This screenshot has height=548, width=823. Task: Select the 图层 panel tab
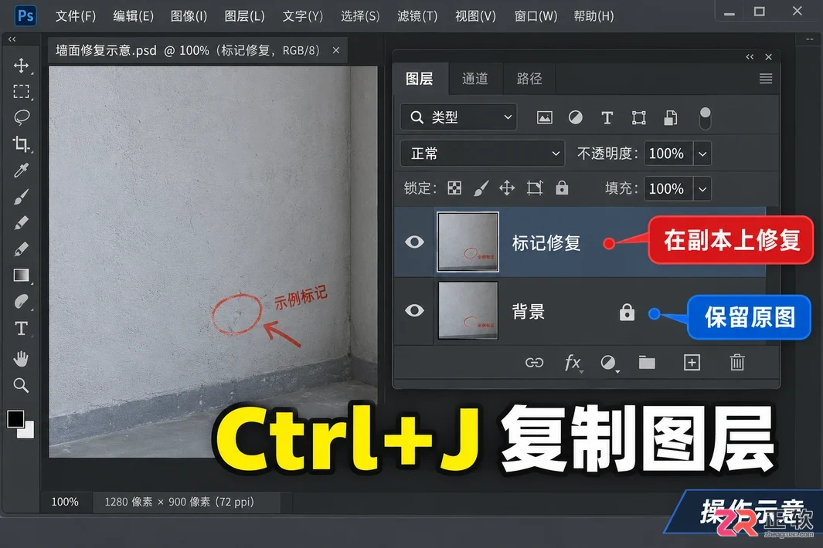click(x=420, y=79)
